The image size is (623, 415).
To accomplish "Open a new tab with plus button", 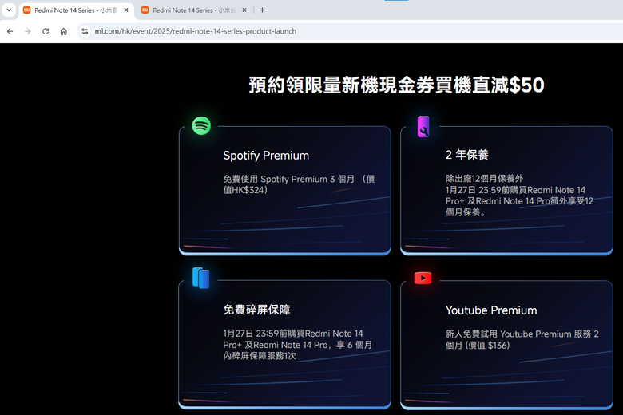I will click(x=262, y=10).
